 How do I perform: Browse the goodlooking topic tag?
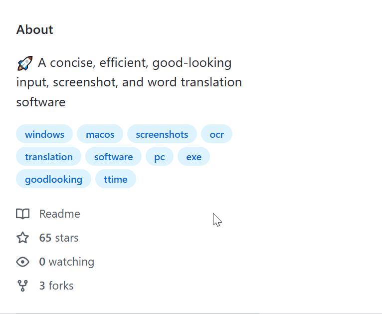click(x=53, y=179)
